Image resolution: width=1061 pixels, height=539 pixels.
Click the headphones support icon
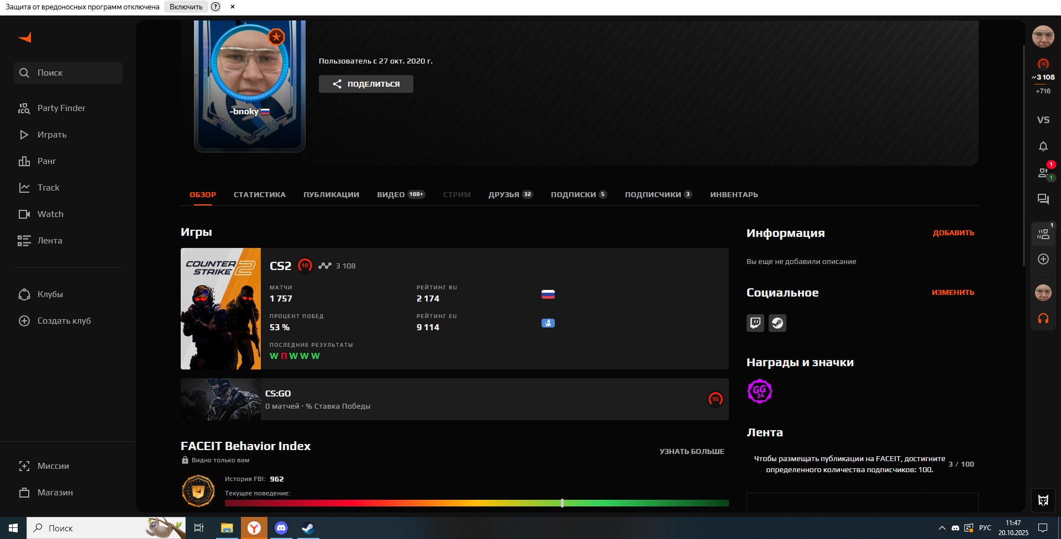(x=1043, y=319)
